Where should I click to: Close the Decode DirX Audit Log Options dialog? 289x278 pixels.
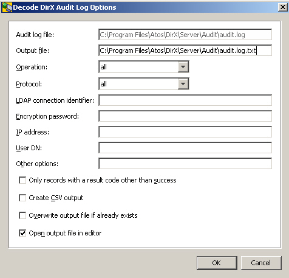point(282,7)
